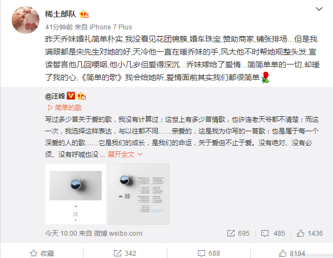Open the 今天 10:00 timestamp link

pyautogui.click(x=61, y=234)
